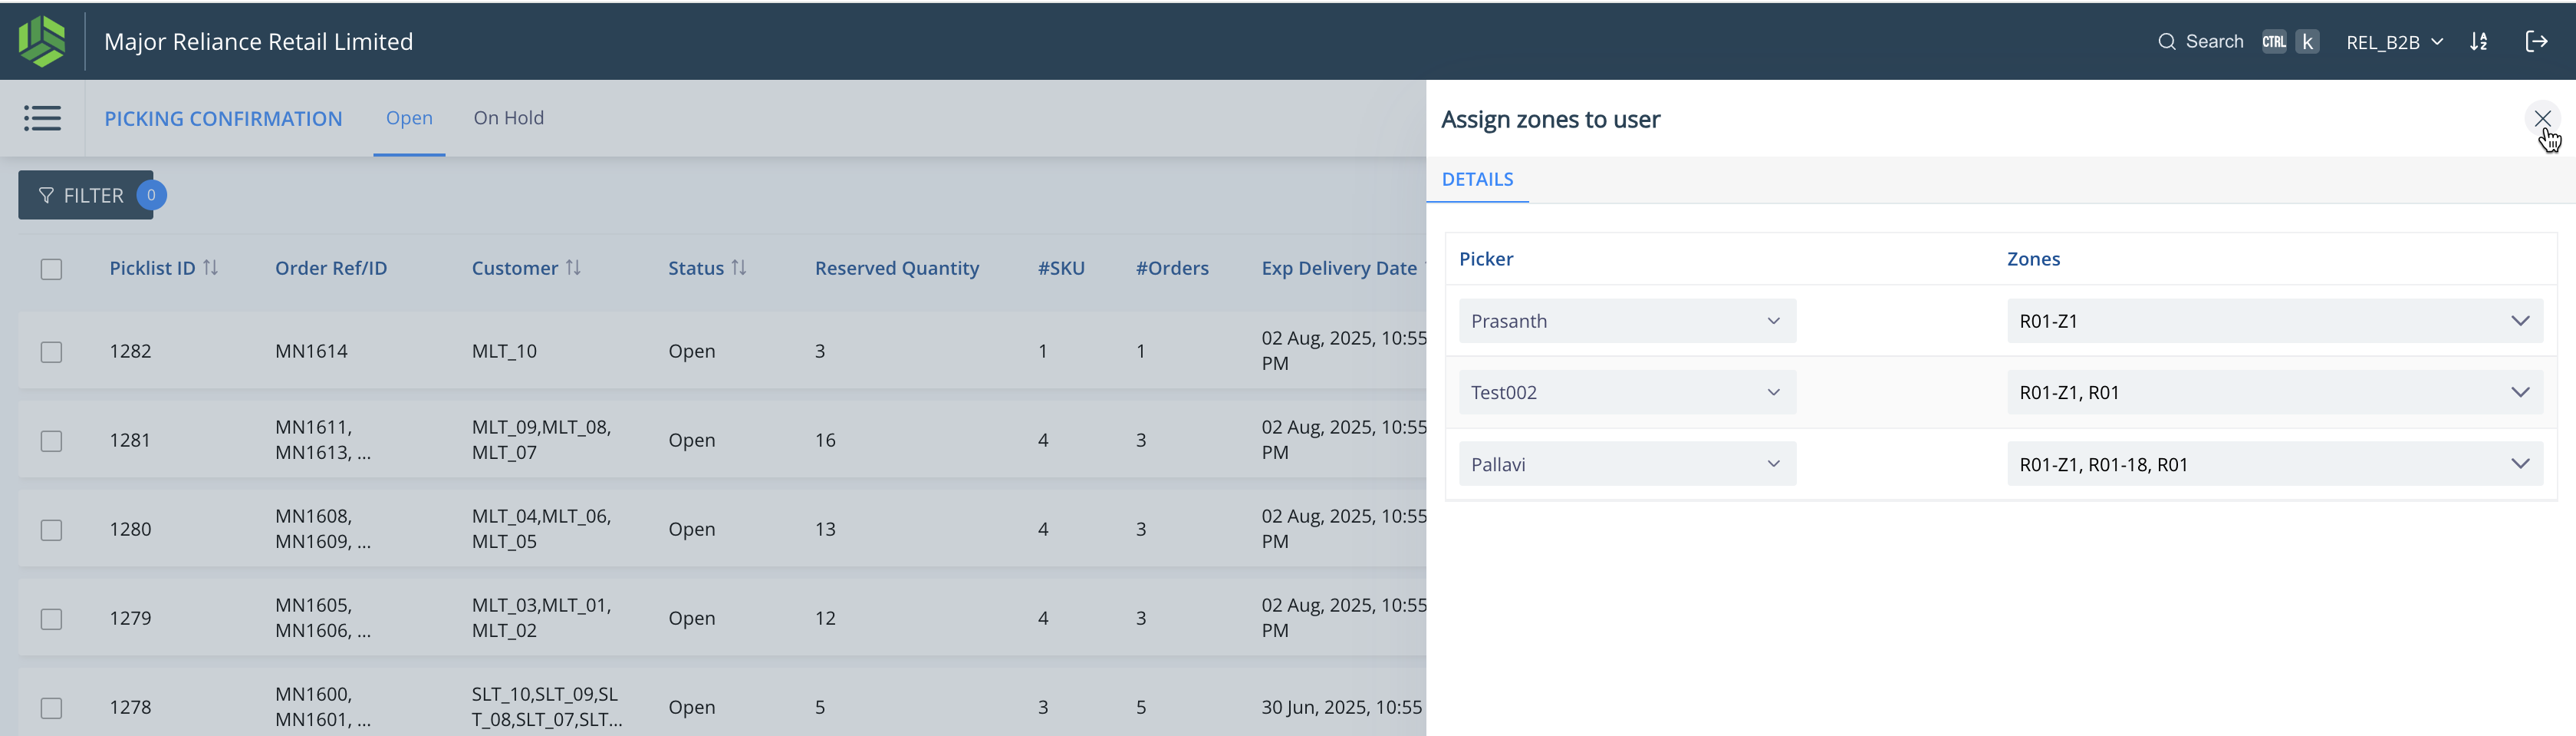Click picklist ID 1278
Viewport: 2576px width, 736px height.
point(130,708)
